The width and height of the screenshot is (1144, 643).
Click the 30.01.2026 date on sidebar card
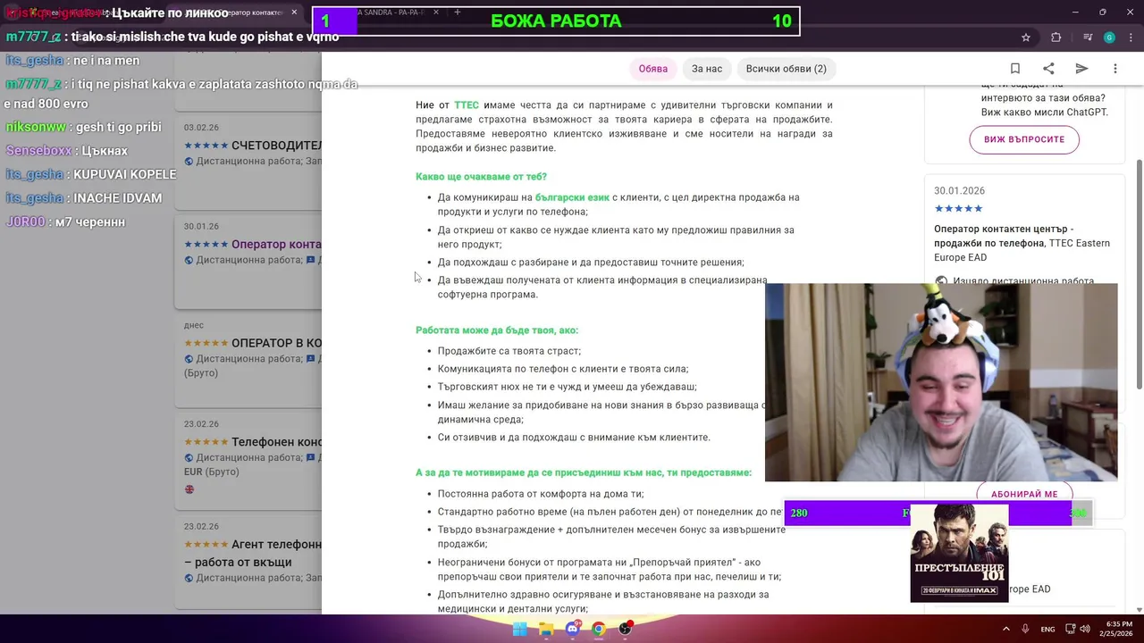click(x=959, y=191)
